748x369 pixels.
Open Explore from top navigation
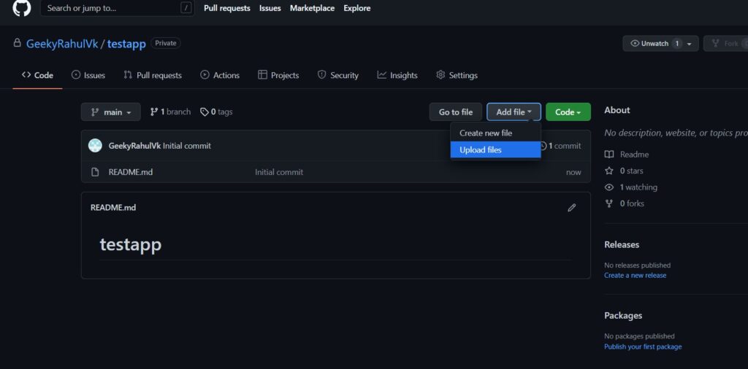pos(356,8)
